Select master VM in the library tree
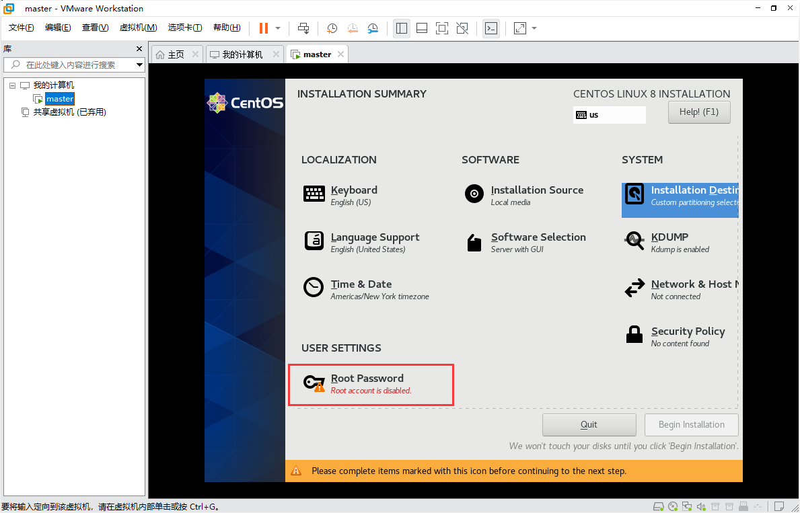 point(60,98)
